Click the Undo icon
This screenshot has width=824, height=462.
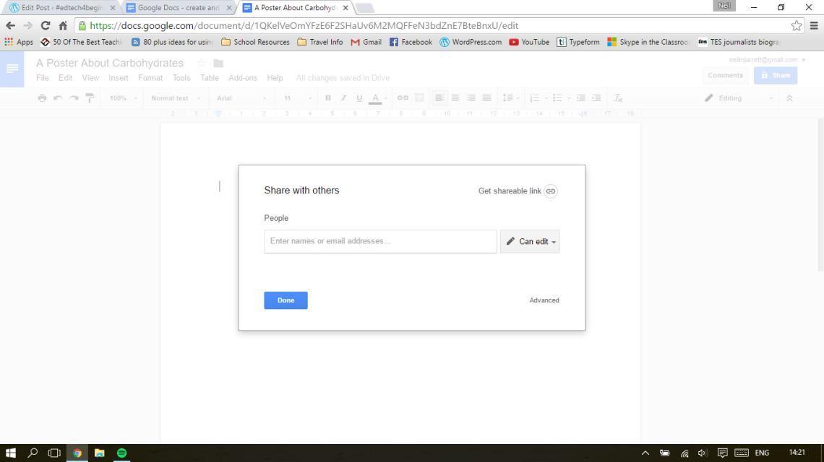coord(57,97)
